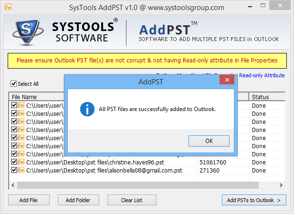294x214 pixels.
Task: Click Add Folder button
Action: pyautogui.click(x=78, y=200)
